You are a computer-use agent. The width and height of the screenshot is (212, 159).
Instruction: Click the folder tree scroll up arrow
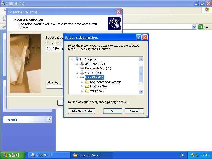[x=141, y=59]
